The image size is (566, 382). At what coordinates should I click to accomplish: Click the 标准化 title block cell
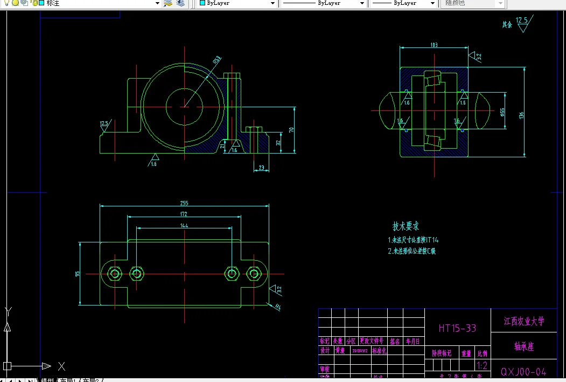[x=379, y=350]
